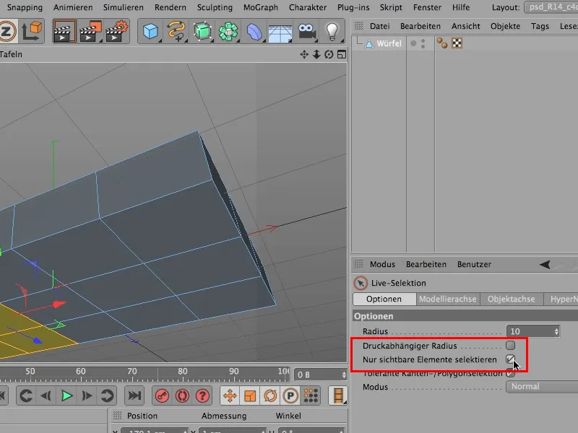Open Object Manager Objekte menu

pos(505,26)
